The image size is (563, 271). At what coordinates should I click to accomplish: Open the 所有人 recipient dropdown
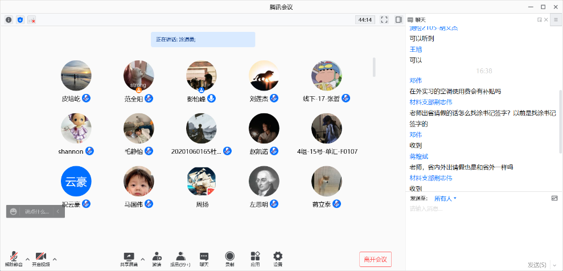[x=445, y=199]
